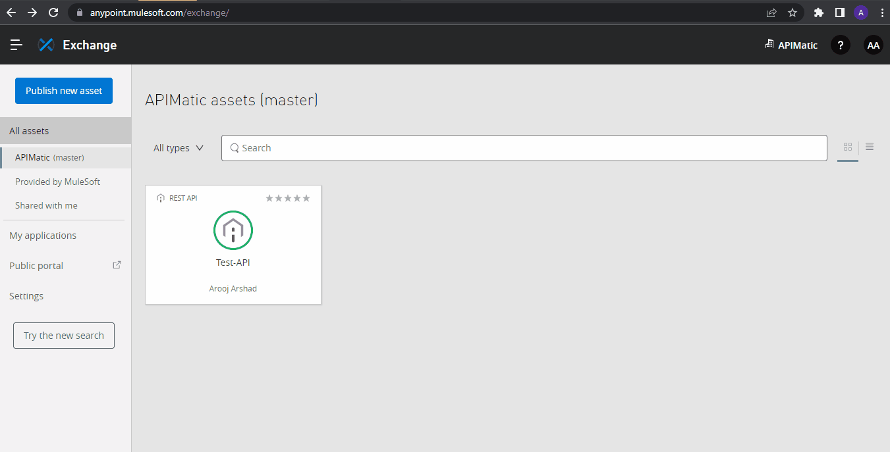Open the APIMatic organization switcher
Screen dimensions: 890x452
tap(791, 45)
